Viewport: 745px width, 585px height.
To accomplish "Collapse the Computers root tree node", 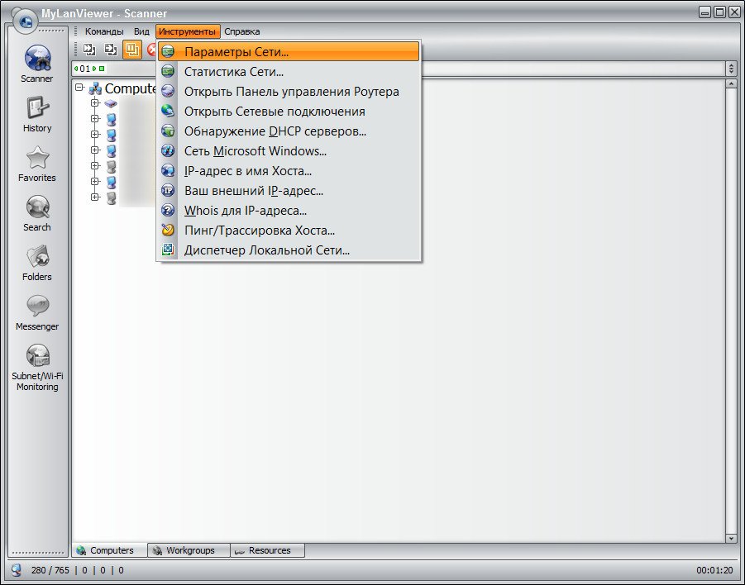I will [80, 88].
